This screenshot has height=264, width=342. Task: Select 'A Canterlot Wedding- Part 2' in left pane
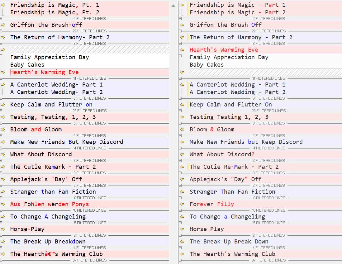point(56,92)
